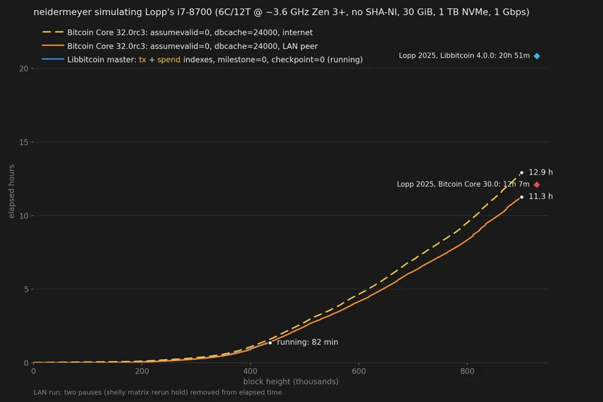
Task: Click the "11.3 h" value label
Action: pyautogui.click(x=541, y=197)
